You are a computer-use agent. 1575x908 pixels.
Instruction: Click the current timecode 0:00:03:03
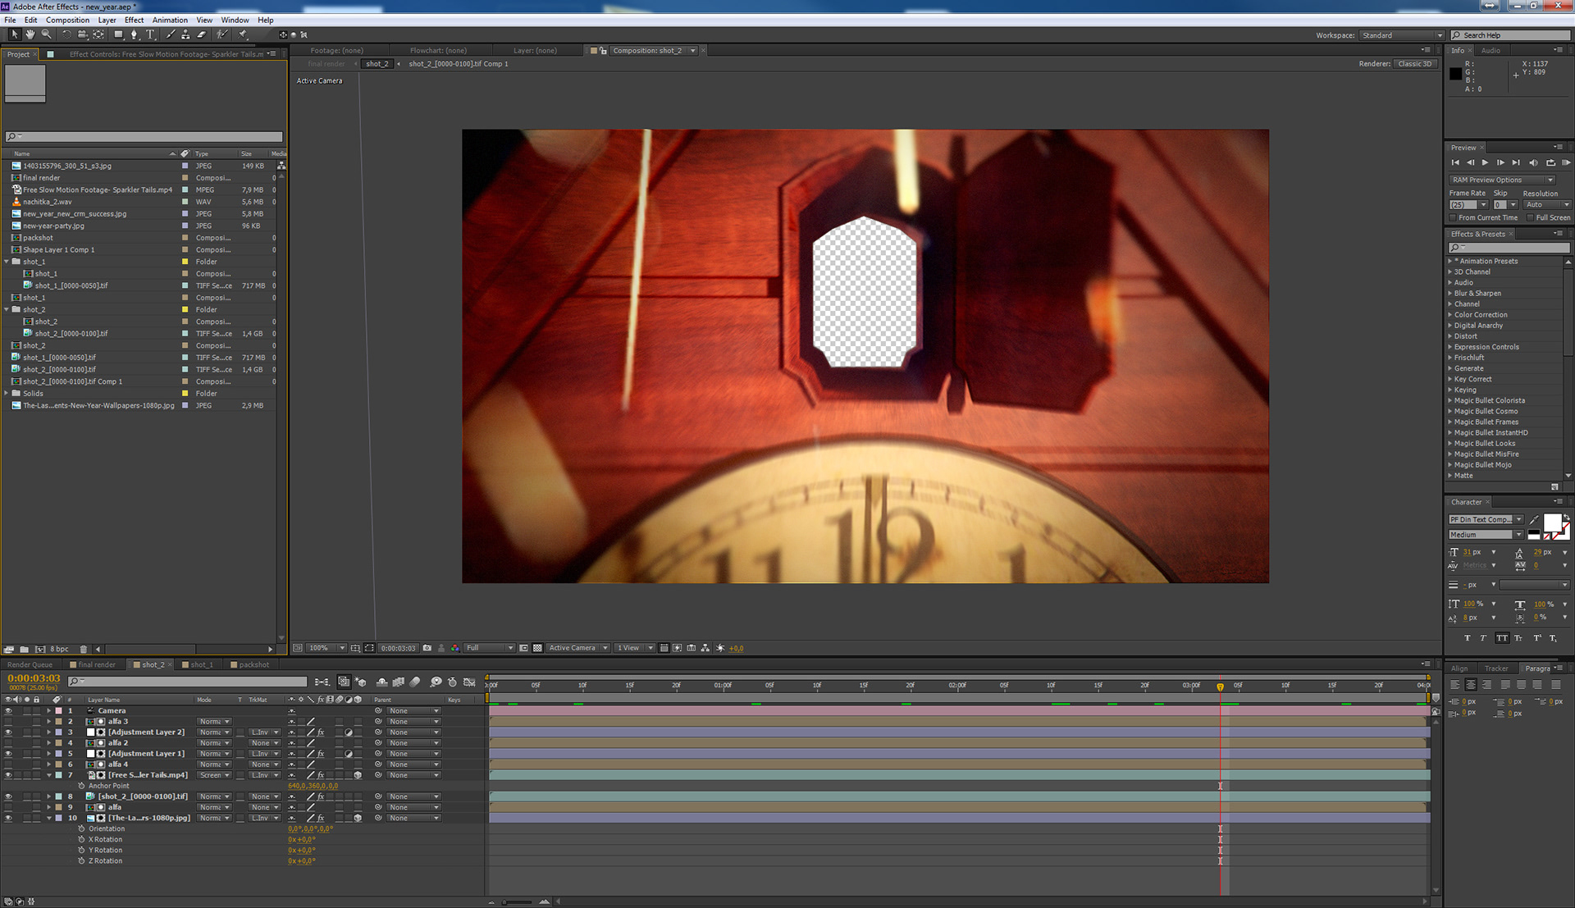34,678
